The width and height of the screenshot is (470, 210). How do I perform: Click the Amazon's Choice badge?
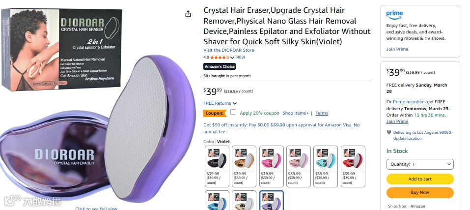point(220,66)
